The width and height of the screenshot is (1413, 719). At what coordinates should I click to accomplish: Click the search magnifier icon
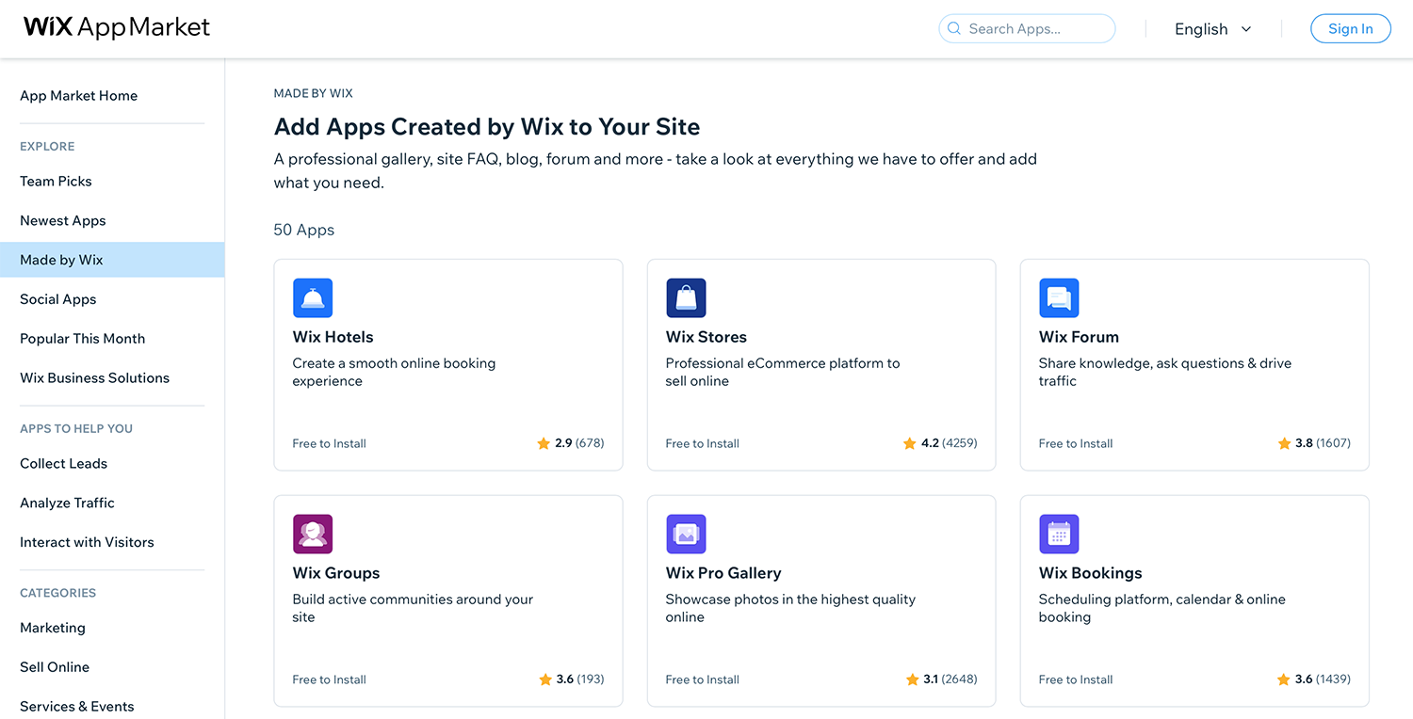click(954, 29)
